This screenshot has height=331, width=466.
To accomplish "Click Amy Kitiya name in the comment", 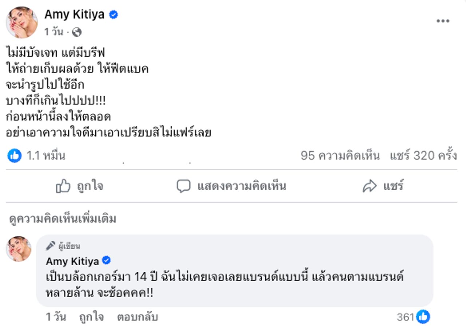I will (x=72, y=261).
